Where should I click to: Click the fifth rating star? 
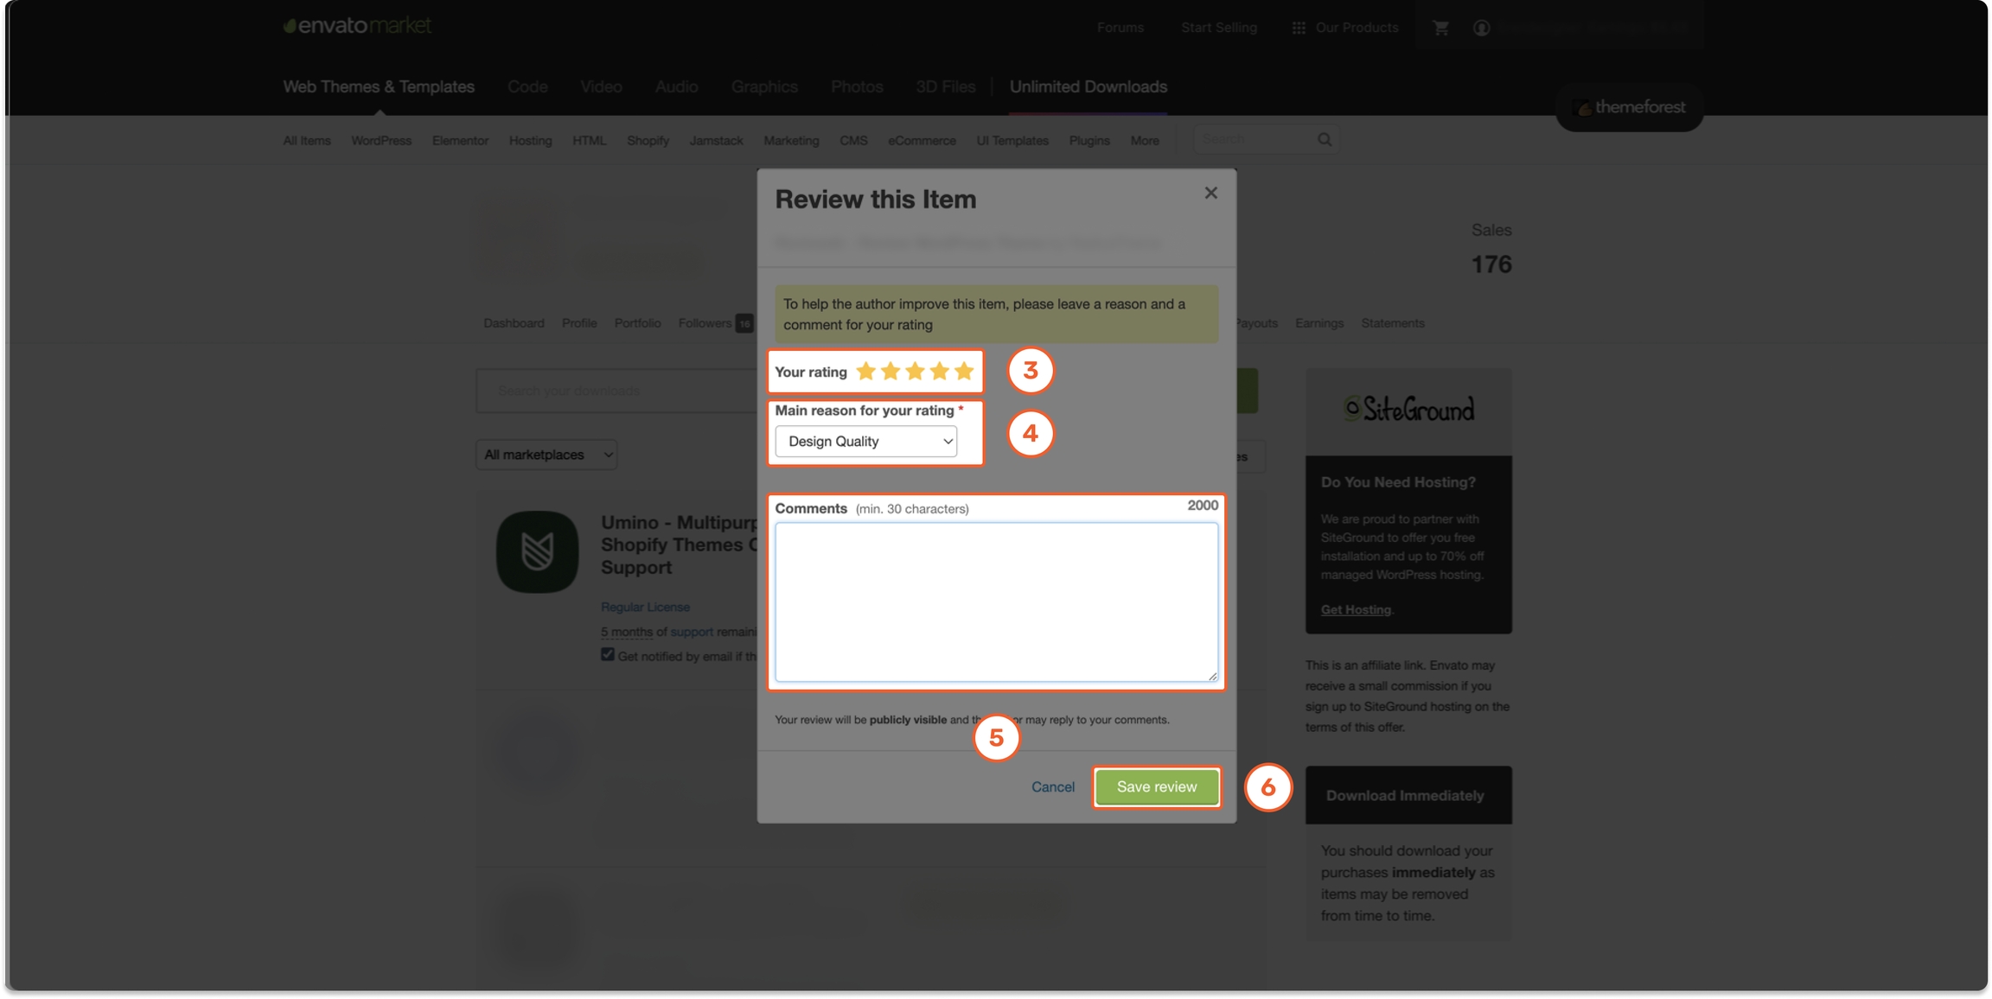[x=964, y=372]
